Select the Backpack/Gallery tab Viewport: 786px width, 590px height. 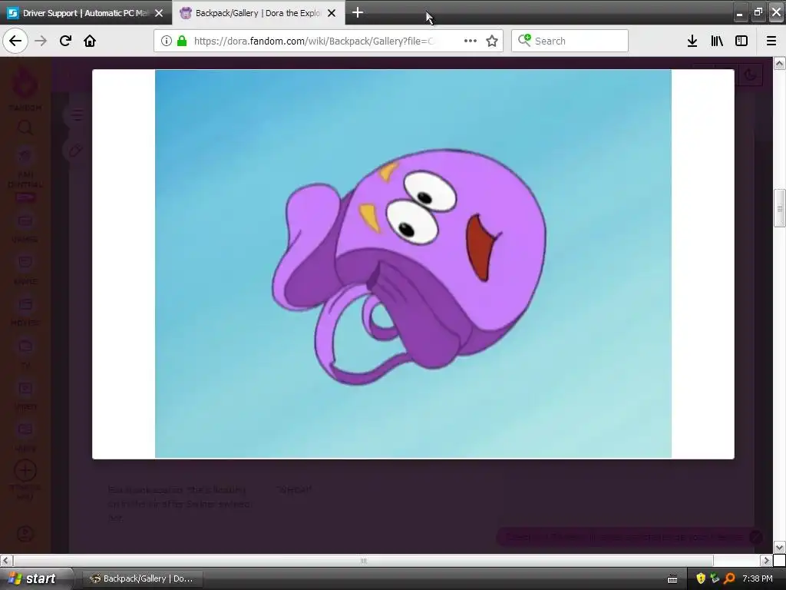[x=258, y=12]
